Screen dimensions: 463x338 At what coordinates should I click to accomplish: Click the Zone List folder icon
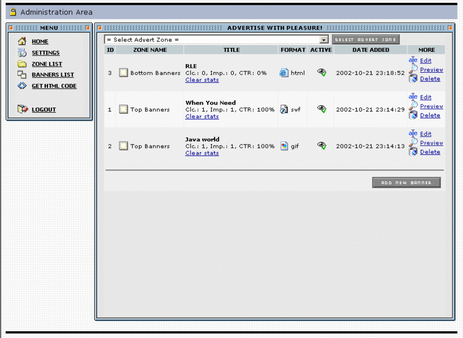[22, 64]
